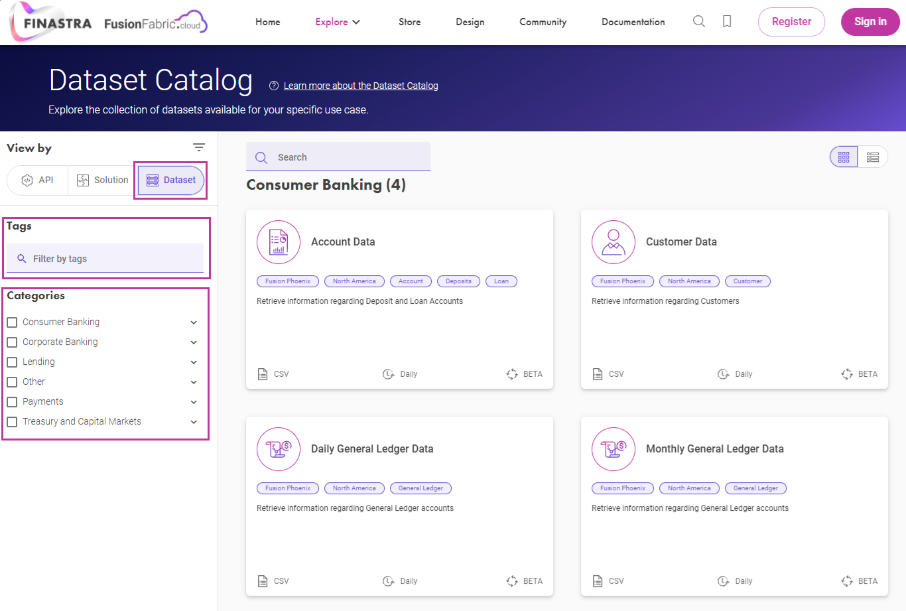Go to the Home nav item
This screenshot has height=611, width=906.
point(268,22)
